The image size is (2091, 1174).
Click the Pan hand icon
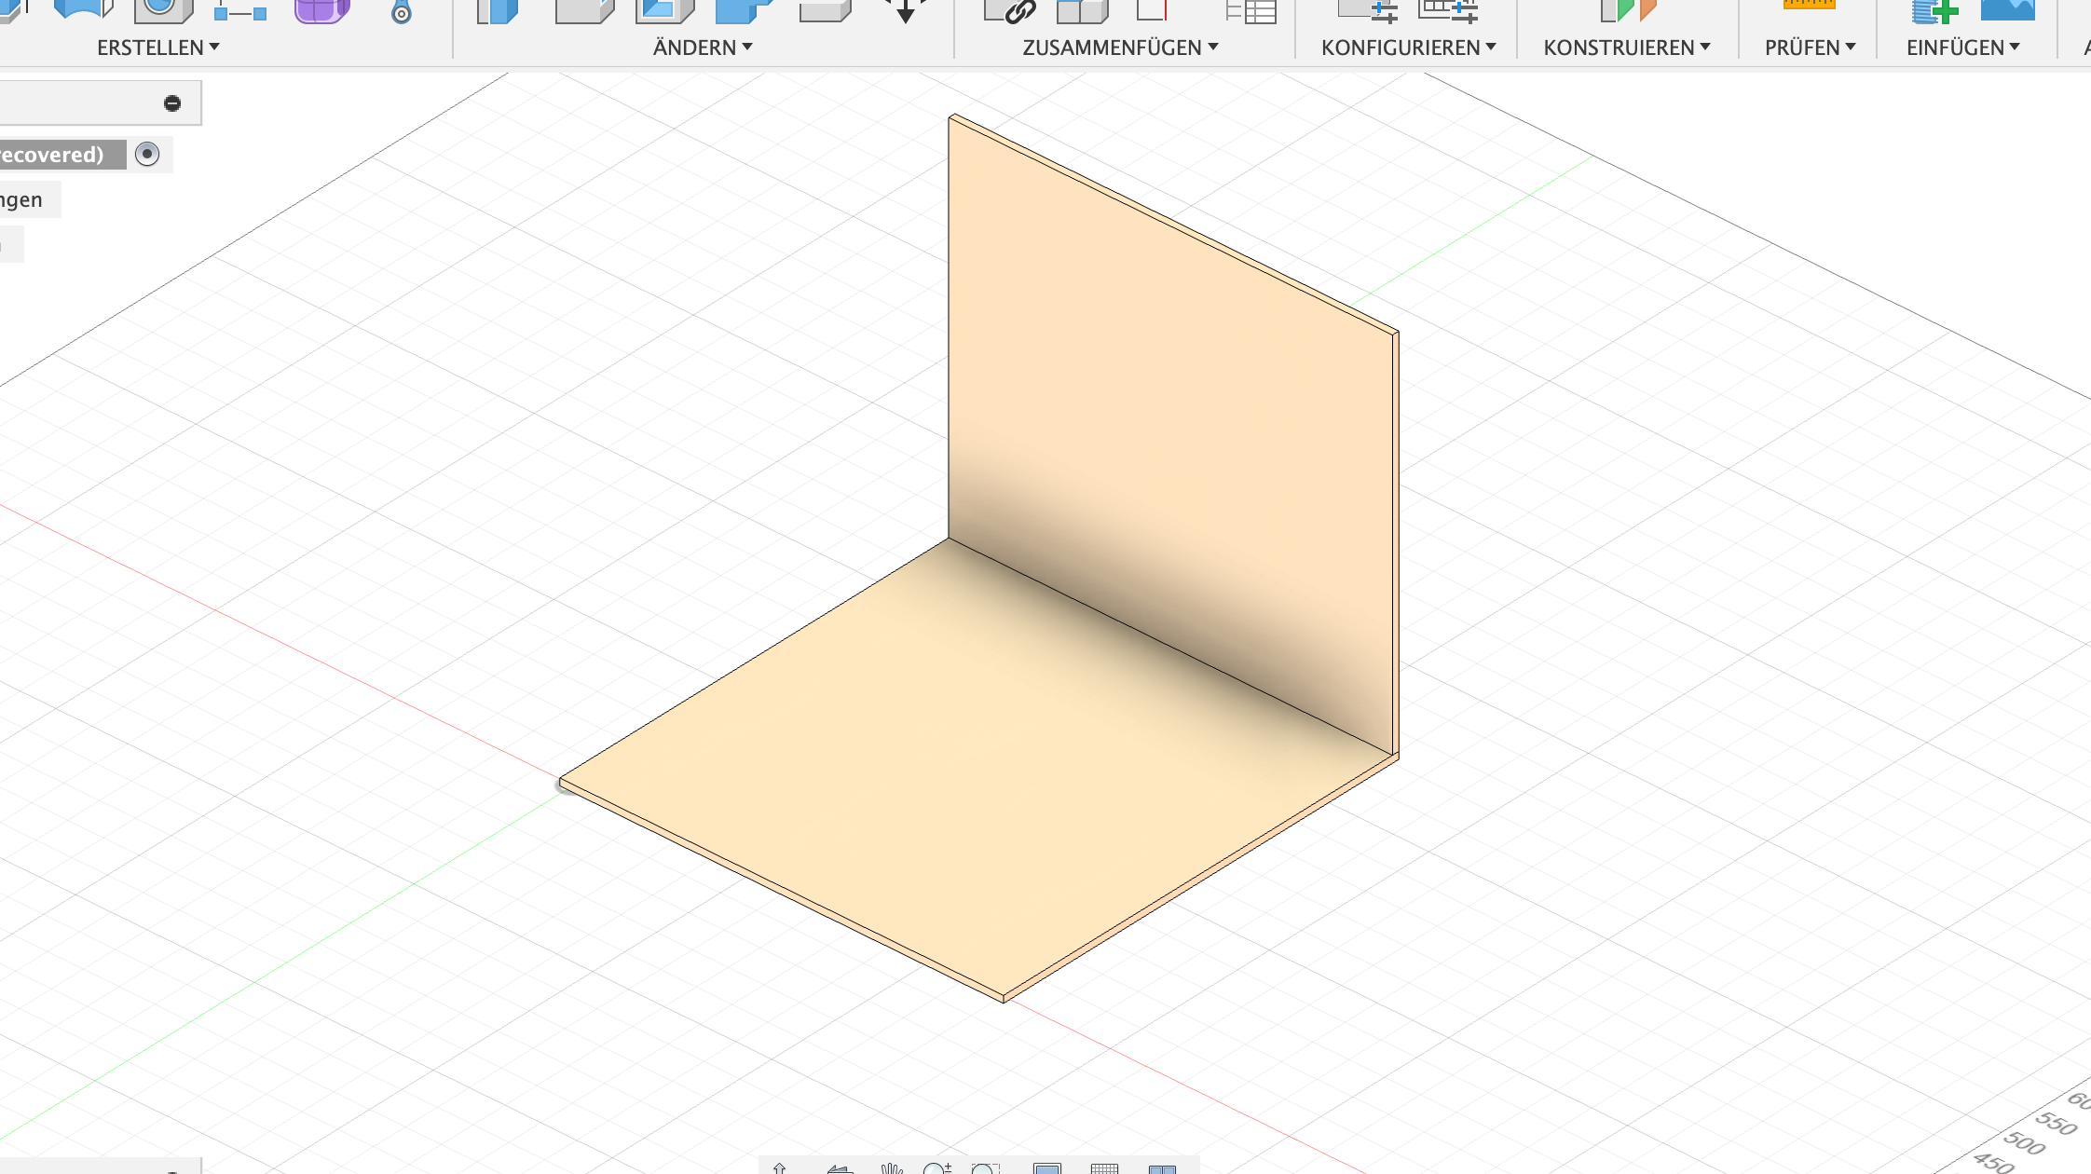[892, 1168]
